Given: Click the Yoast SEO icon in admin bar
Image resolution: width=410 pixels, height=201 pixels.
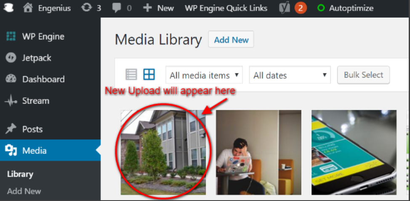Looking at the screenshot, I should [285, 8].
